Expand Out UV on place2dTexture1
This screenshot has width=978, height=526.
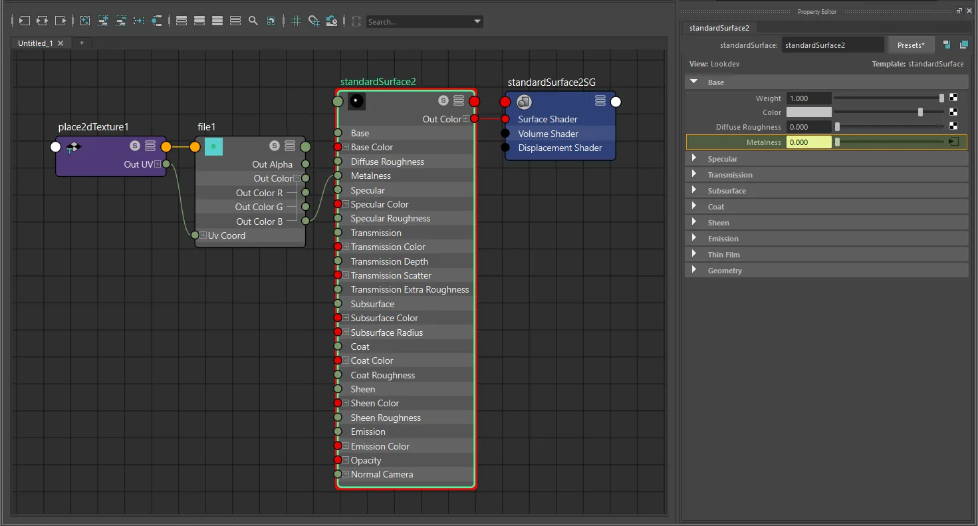(x=158, y=164)
